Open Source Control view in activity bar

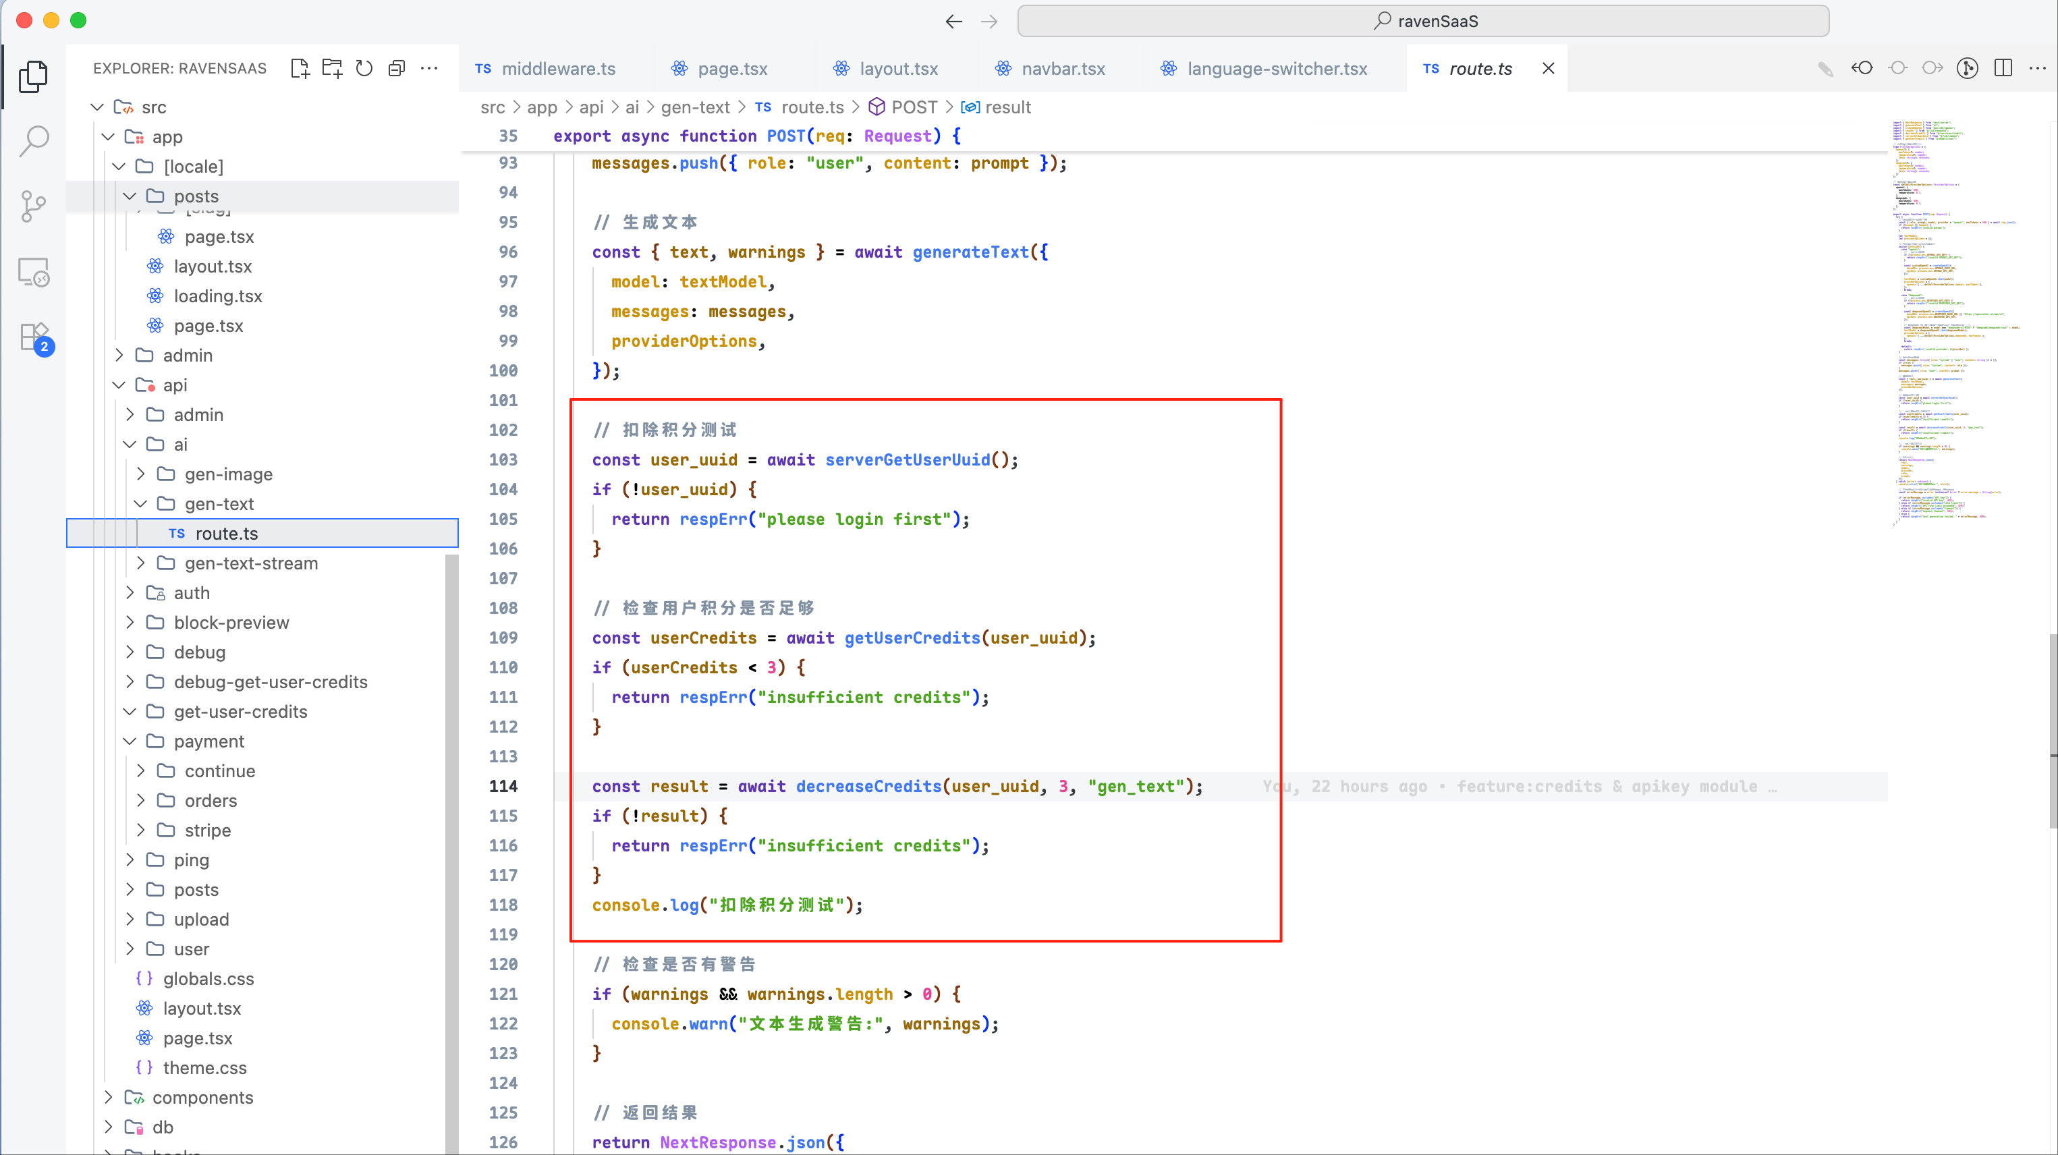coord(34,207)
